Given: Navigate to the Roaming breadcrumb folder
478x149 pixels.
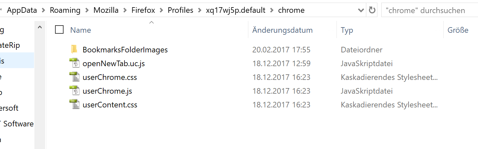Looking at the screenshot, I should click(x=65, y=10).
